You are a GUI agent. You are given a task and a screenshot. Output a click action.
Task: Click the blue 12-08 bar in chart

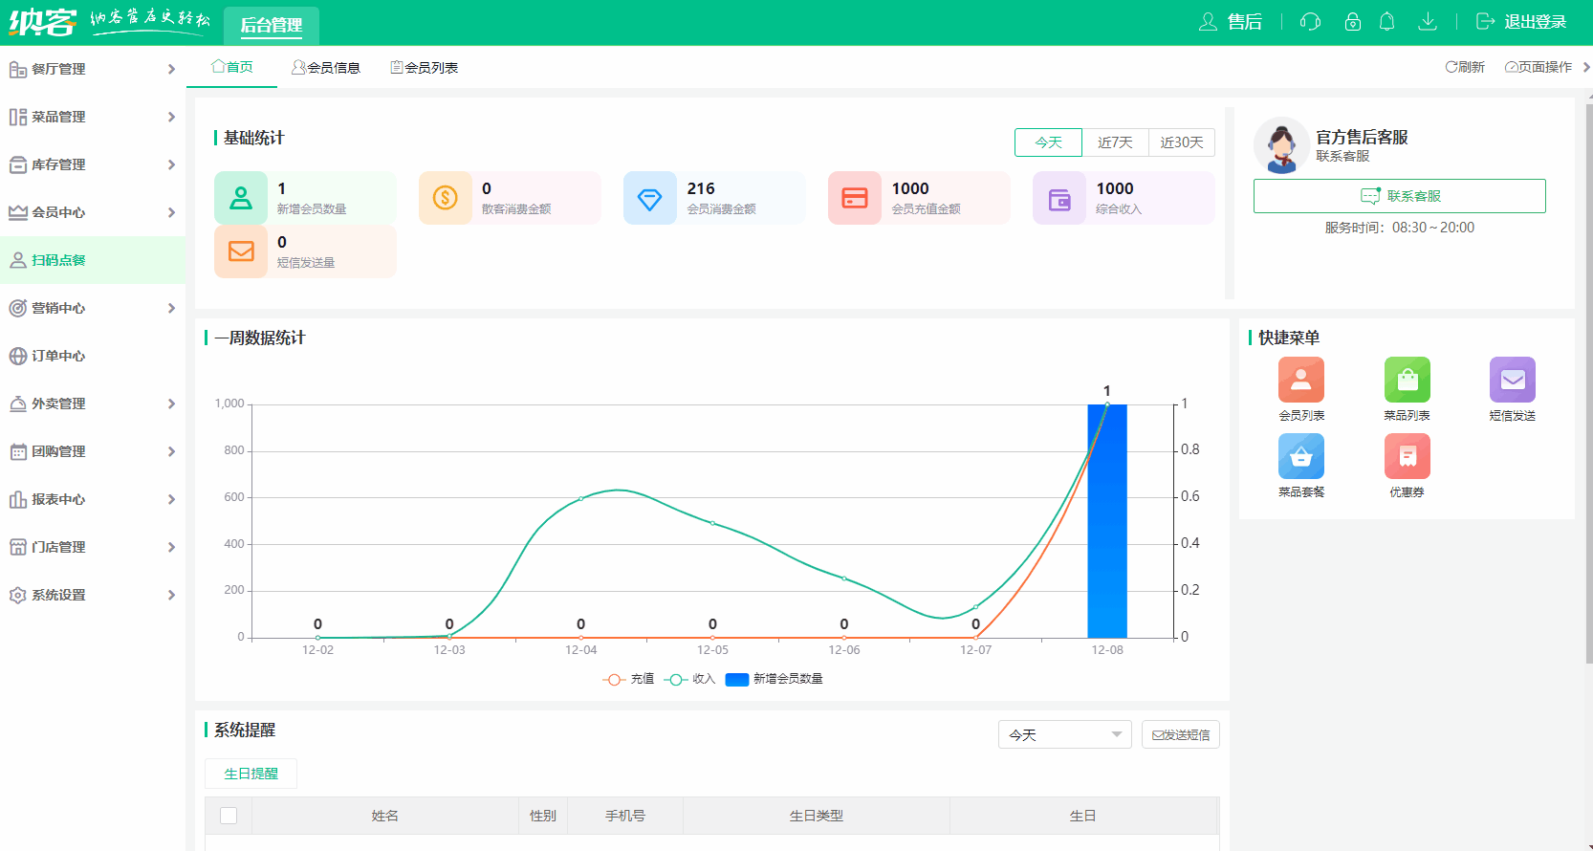tap(1106, 521)
